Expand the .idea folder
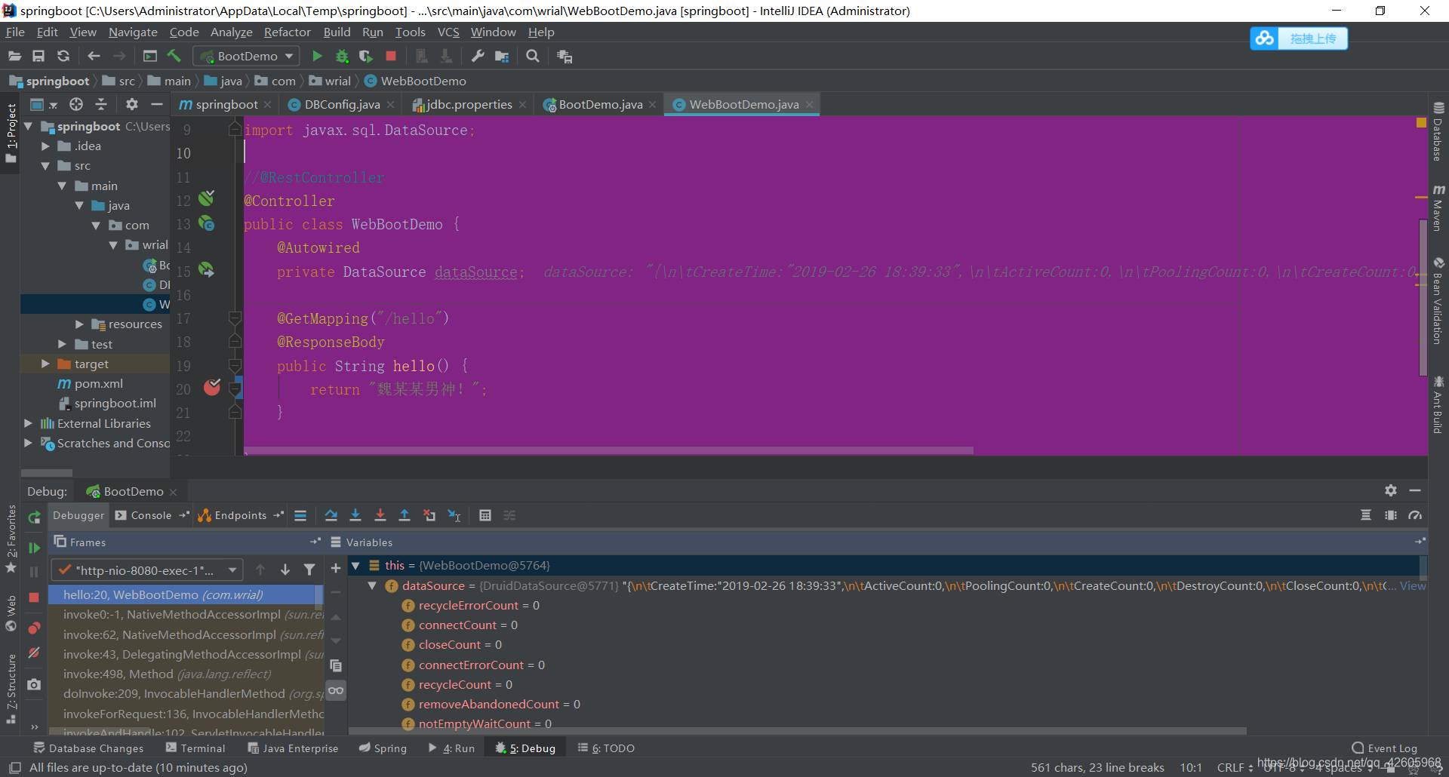This screenshot has width=1449, height=777. [x=45, y=146]
